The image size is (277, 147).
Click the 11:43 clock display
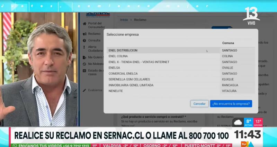tap(248, 135)
